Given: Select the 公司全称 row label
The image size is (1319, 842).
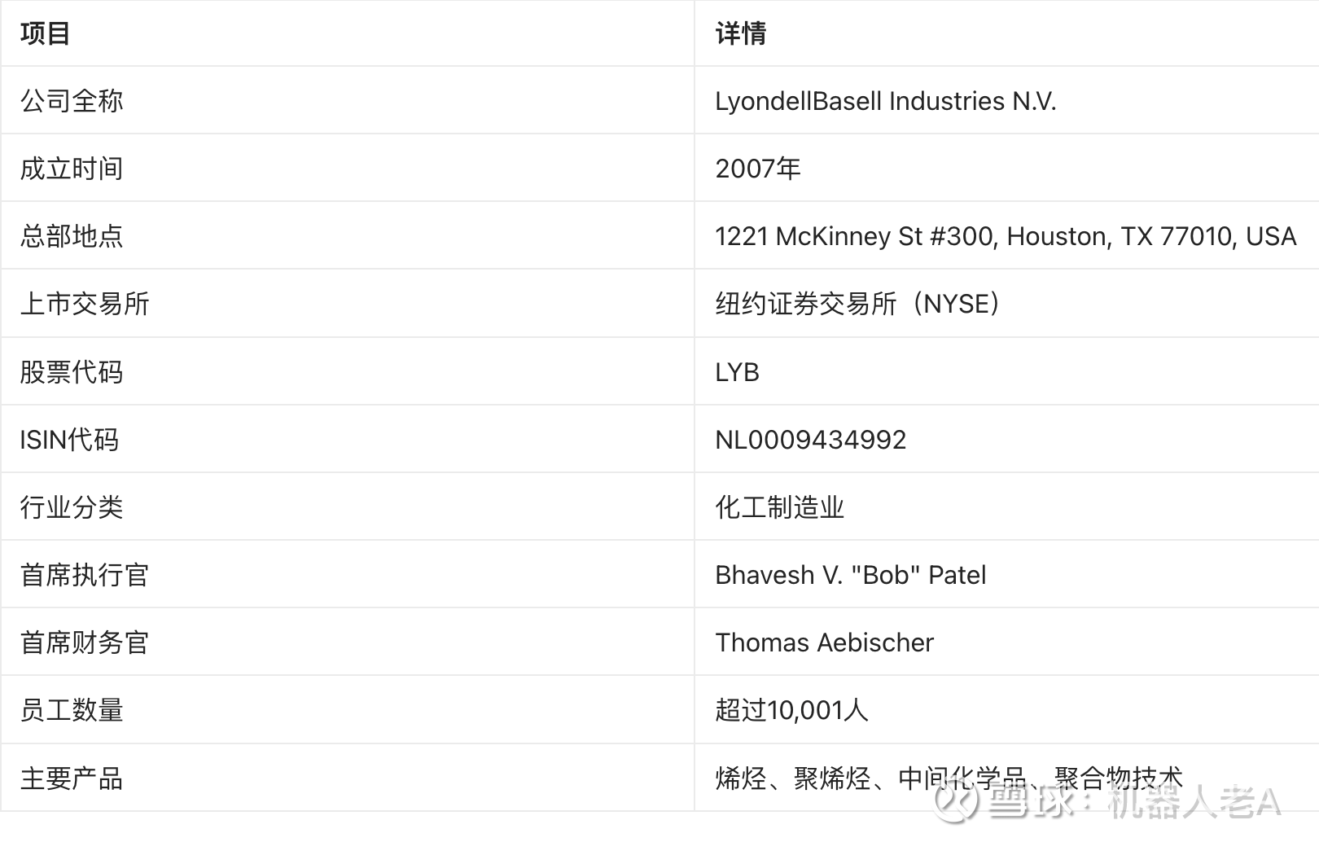Looking at the screenshot, I should pyautogui.click(x=72, y=101).
